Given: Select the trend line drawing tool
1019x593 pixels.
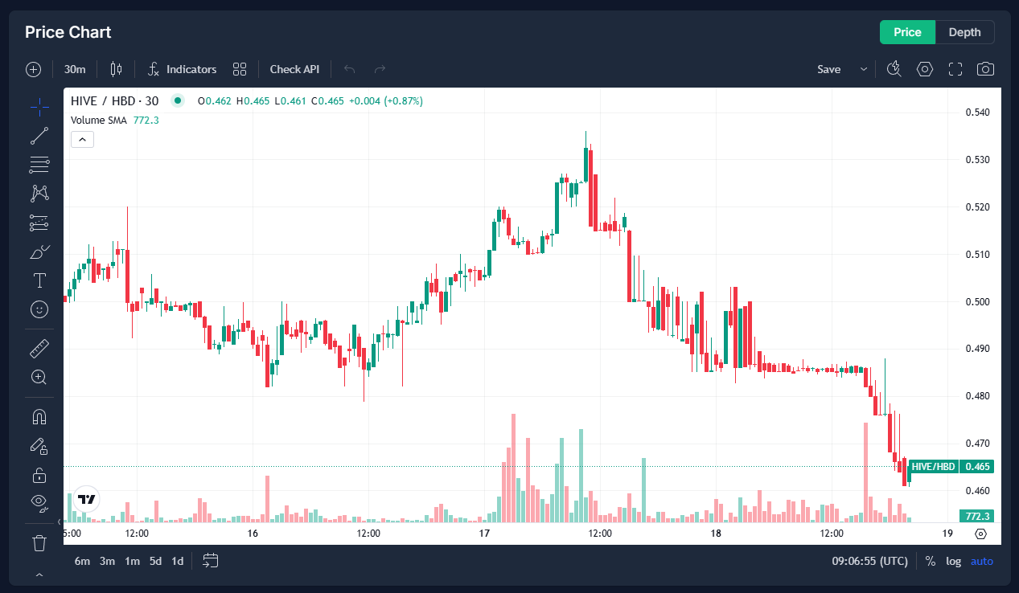Looking at the screenshot, I should coord(39,137).
